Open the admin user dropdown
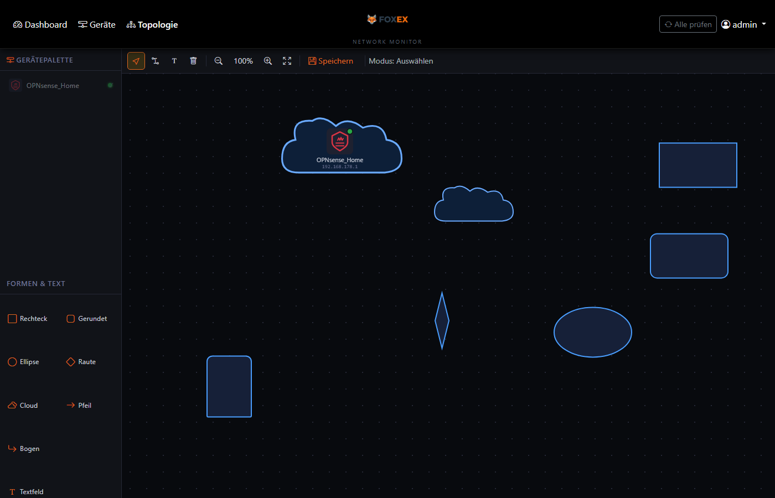The image size is (775, 498). click(744, 24)
